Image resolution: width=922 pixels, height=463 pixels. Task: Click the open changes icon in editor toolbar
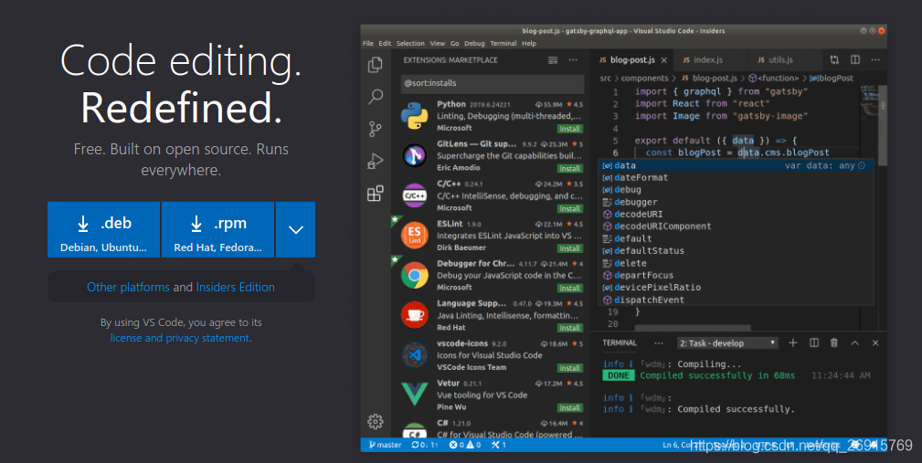pyautogui.click(x=834, y=60)
